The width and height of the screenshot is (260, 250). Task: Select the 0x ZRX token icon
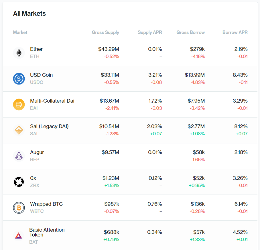[19, 182]
